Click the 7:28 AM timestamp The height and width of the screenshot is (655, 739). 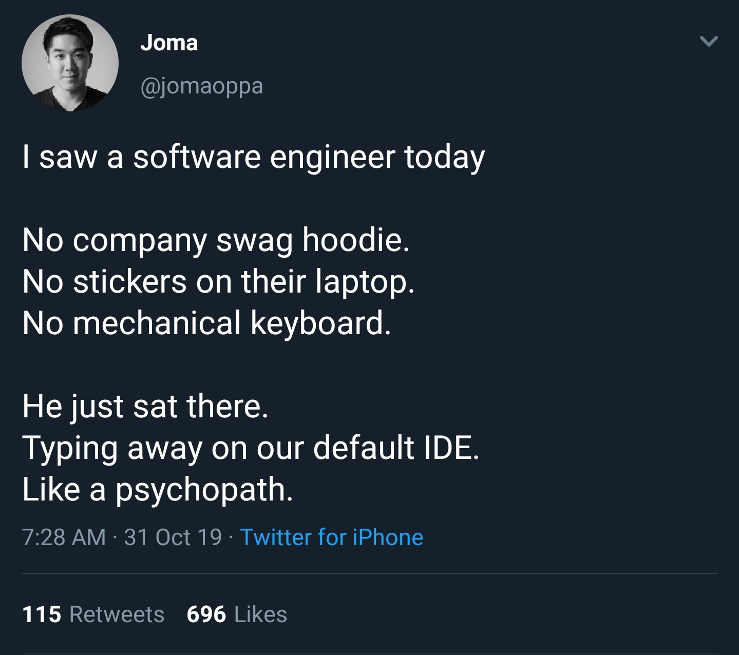[64, 537]
